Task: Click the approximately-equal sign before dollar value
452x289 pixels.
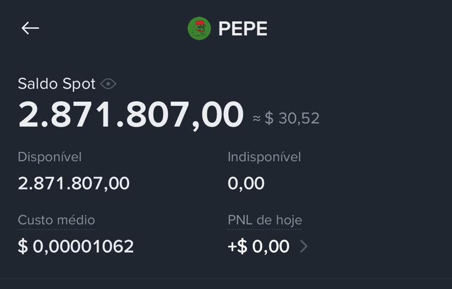Action: 257,118
